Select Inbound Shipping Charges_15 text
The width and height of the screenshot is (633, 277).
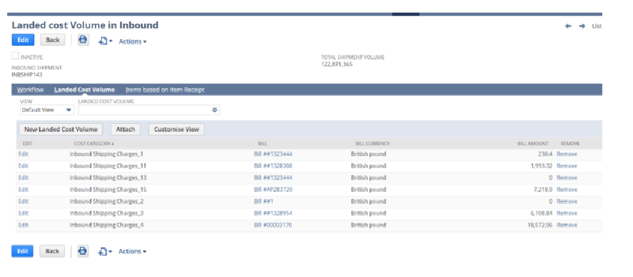click(108, 189)
